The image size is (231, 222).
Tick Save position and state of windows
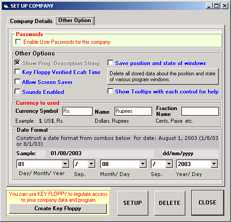111,63
